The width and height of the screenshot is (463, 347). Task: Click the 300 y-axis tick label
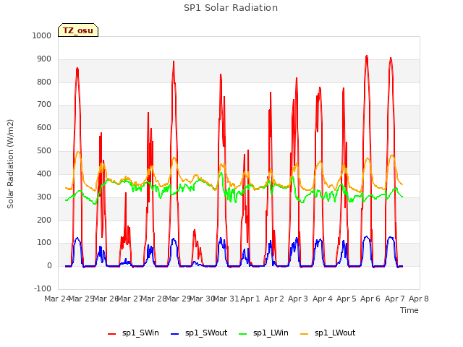pos(44,197)
